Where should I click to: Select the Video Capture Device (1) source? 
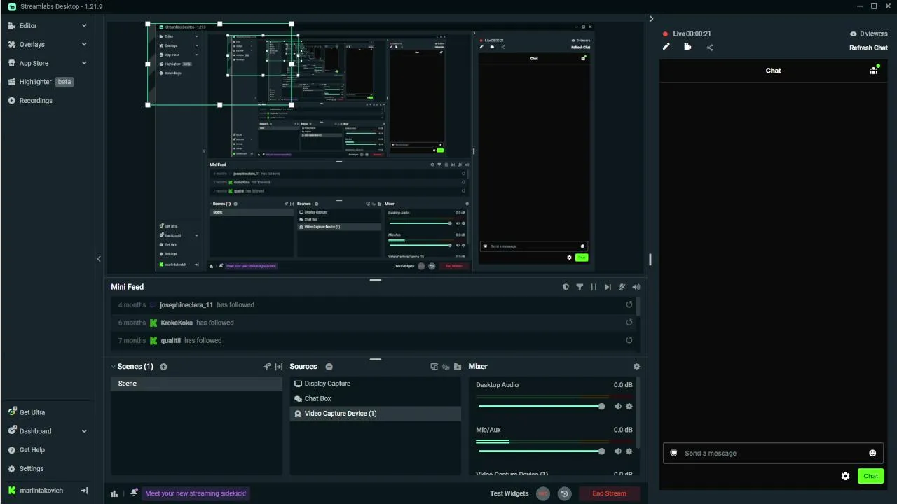375,414
